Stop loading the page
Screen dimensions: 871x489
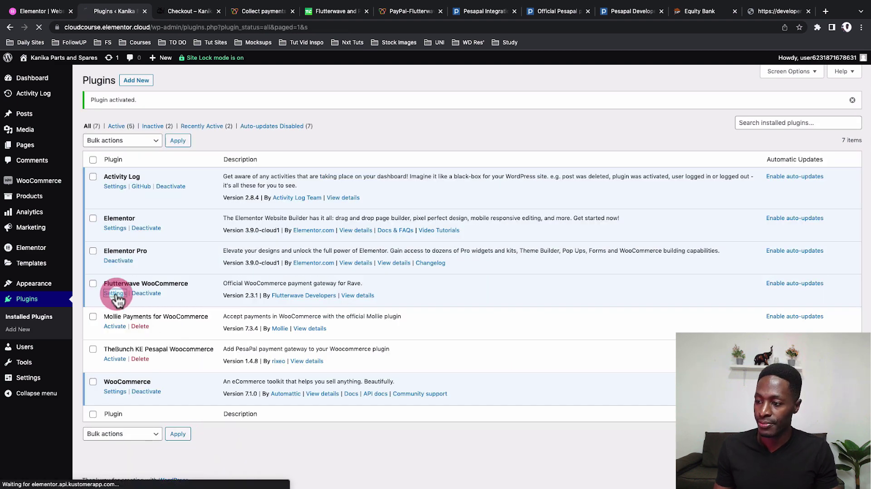click(39, 27)
